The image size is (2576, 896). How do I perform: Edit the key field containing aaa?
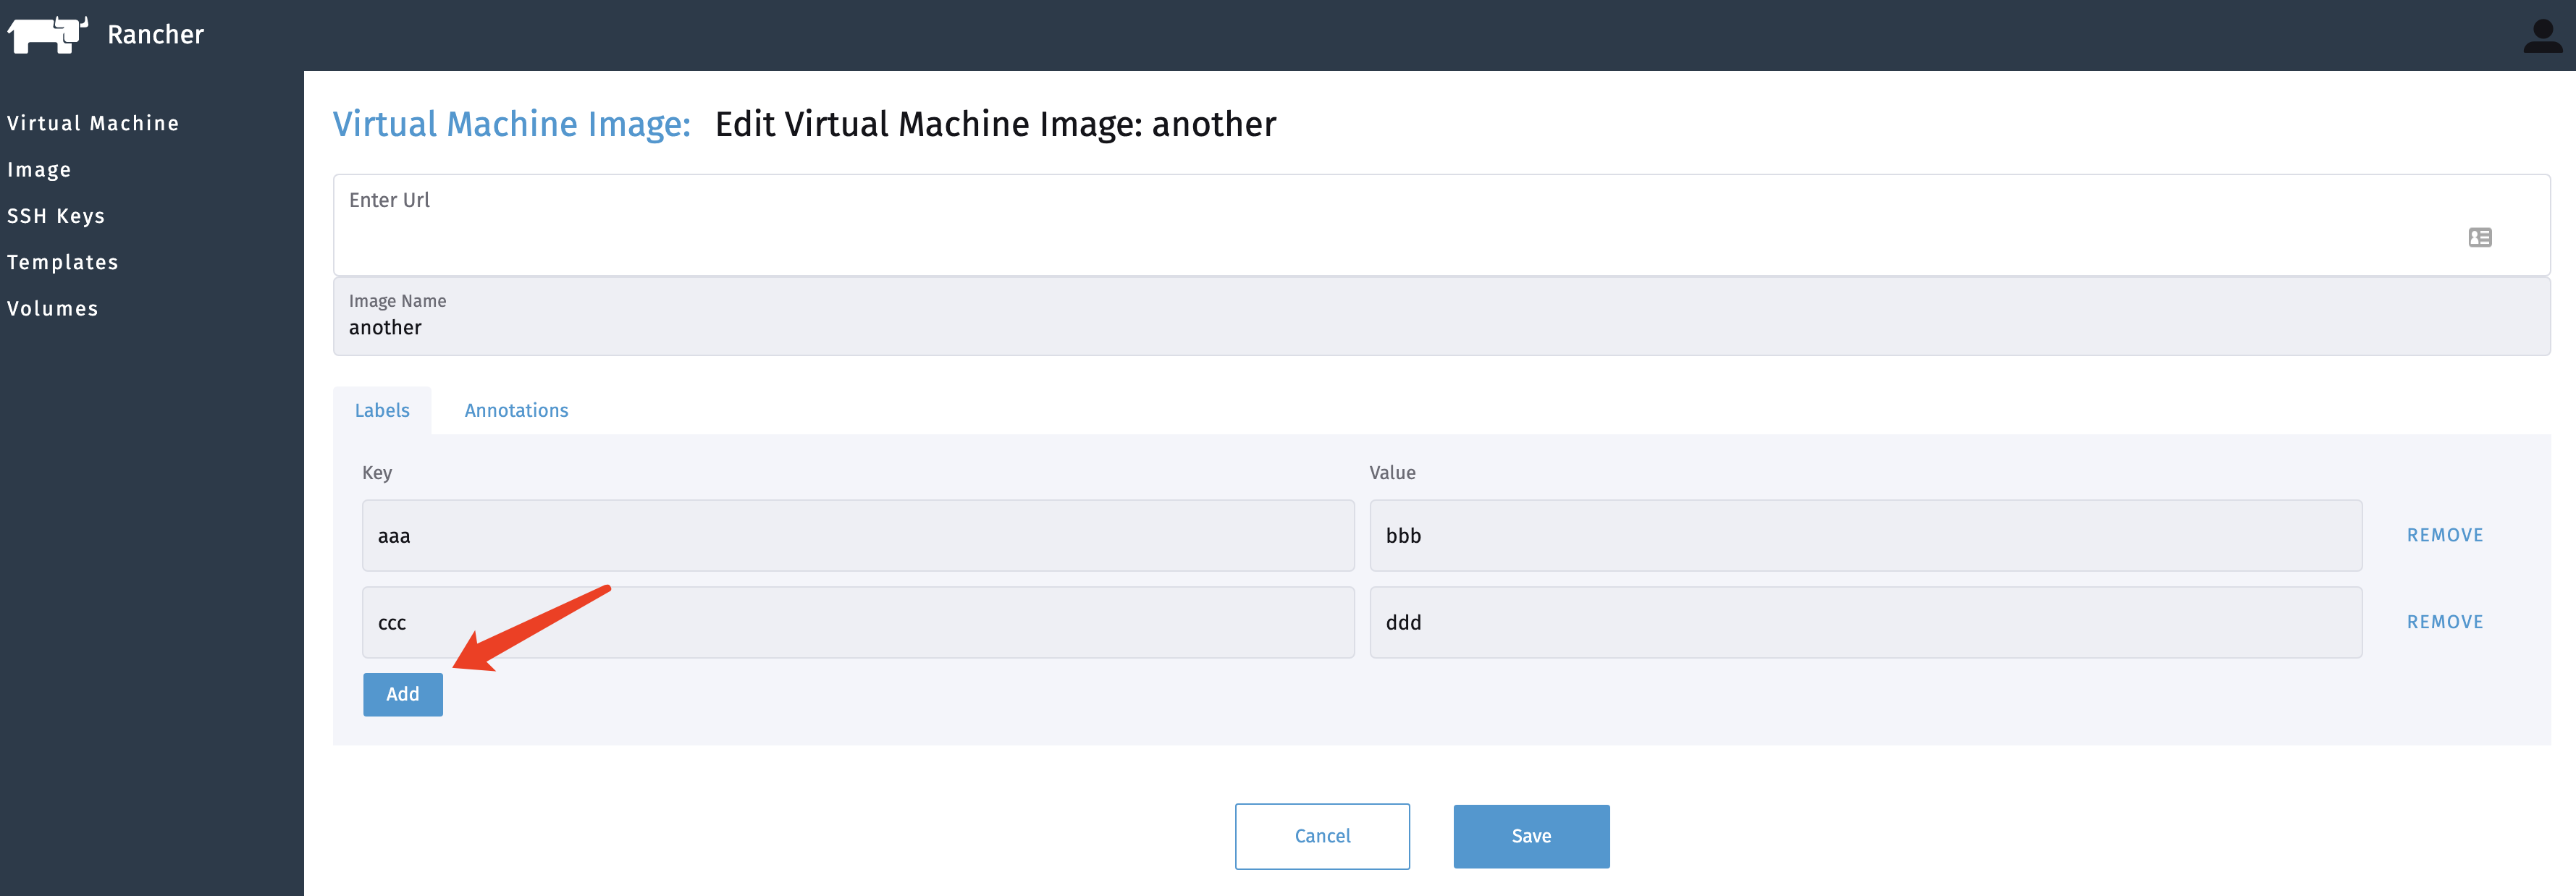click(858, 536)
